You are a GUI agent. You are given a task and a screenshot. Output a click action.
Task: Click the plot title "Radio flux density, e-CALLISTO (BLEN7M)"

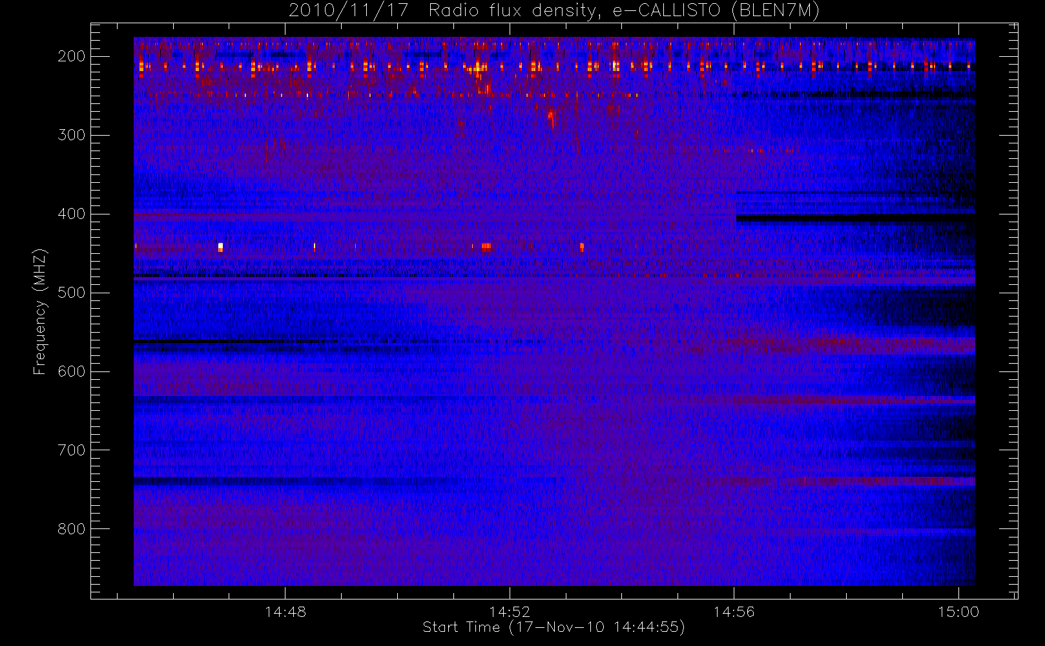624,11
